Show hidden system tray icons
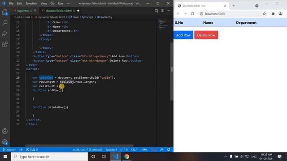Image resolution: width=287 pixels, height=161 pixels. pyautogui.click(x=226, y=157)
